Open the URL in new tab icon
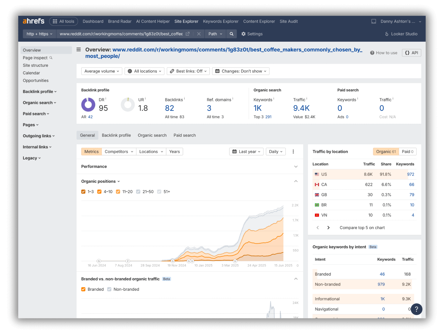The image size is (447, 334). (x=188, y=34)
